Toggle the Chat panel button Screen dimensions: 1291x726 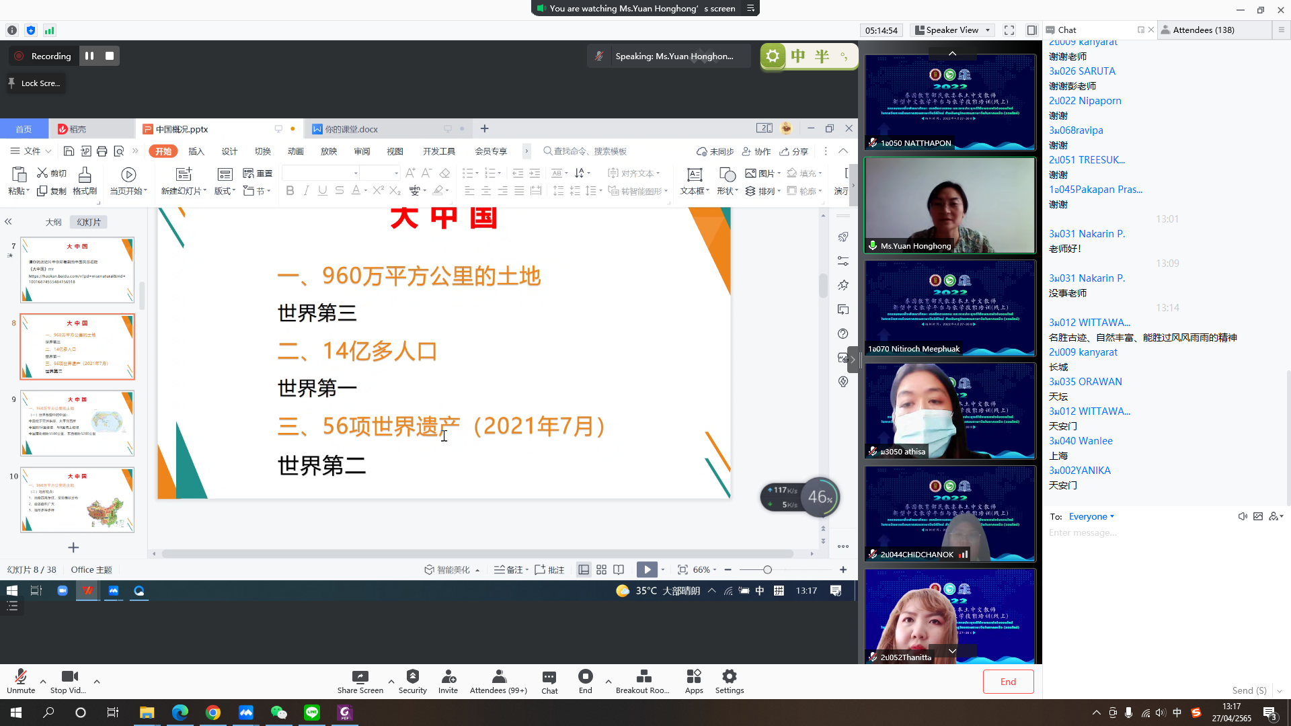click(549, 682)
